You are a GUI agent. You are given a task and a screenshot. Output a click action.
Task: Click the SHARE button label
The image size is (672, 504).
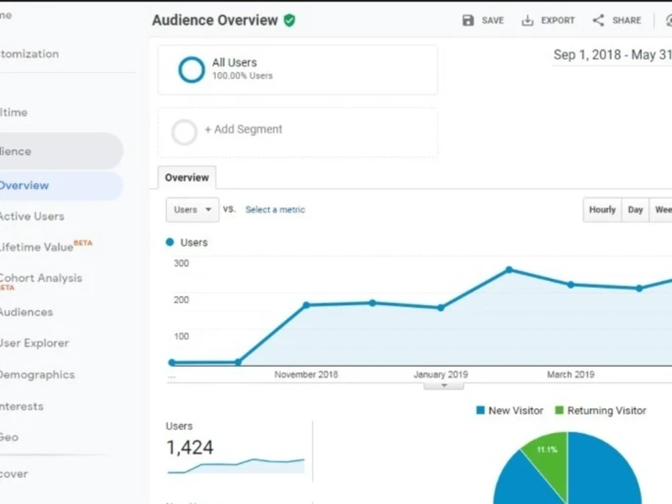[x=626, y=20]
